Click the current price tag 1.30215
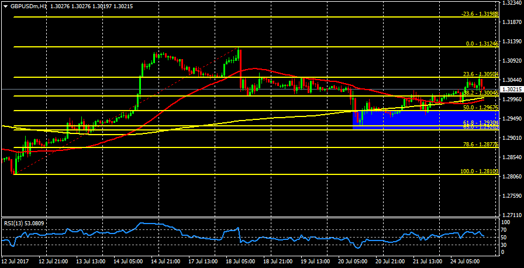This screenshot has height=268, width=524. click(x=512, y=89)
